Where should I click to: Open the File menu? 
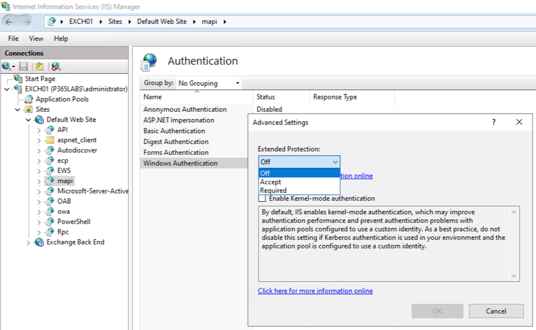tap(13, 38)
